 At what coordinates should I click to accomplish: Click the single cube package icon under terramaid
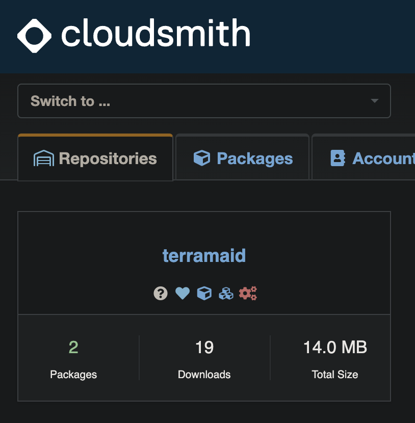[x=204, y=293]
